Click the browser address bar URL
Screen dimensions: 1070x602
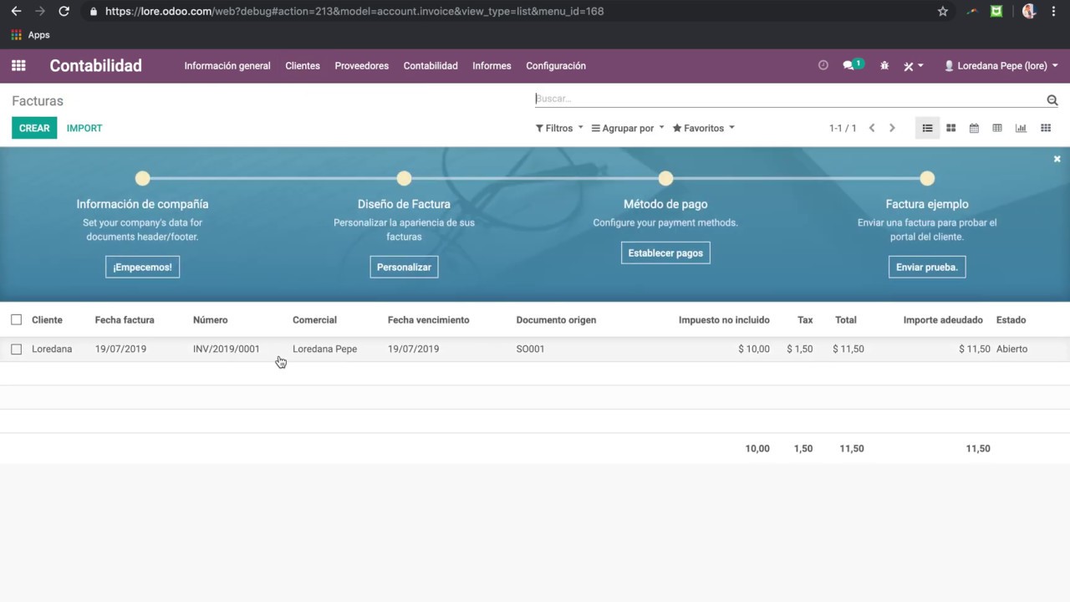(354, 12)
